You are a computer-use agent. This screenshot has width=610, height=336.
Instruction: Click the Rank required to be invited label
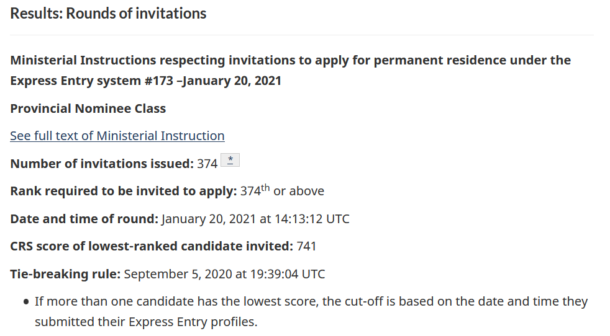[124, 191]
